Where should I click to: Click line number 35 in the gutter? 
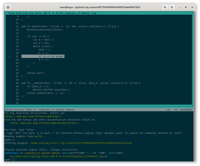(17, 103)
